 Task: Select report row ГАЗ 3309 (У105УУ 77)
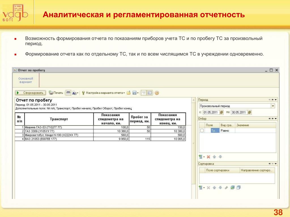tap(100, 131)
